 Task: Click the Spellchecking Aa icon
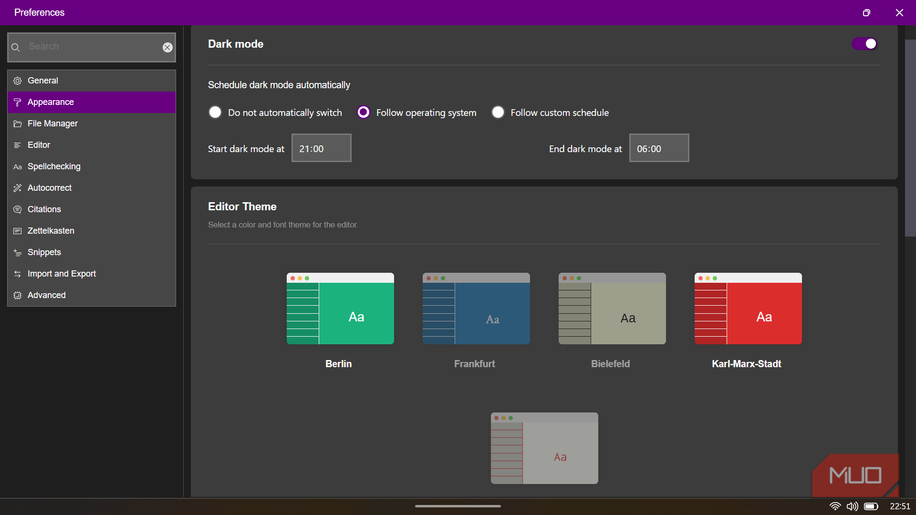pos(18,166)
